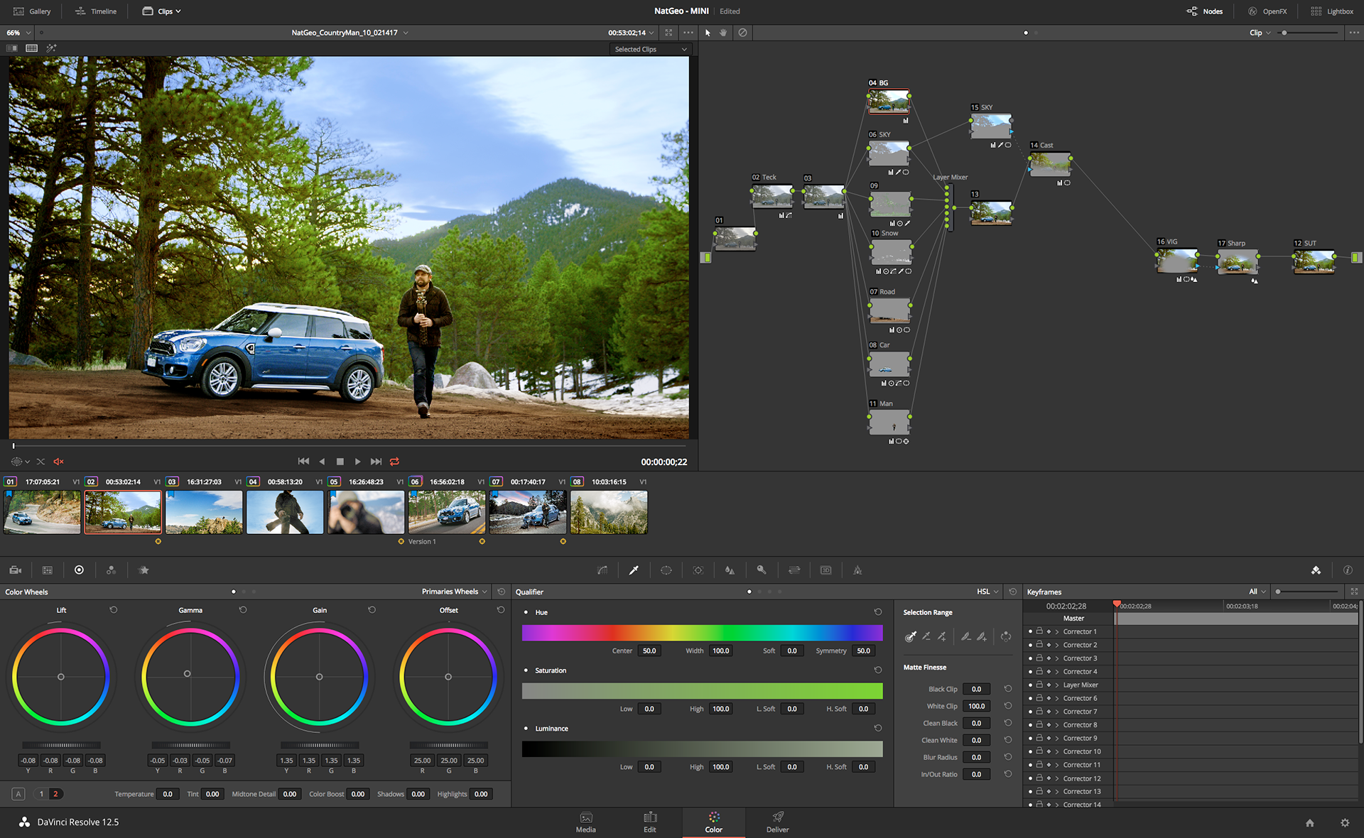Open the Selected Clips dropdown
1364x838 pixels.
coord(650,49)
